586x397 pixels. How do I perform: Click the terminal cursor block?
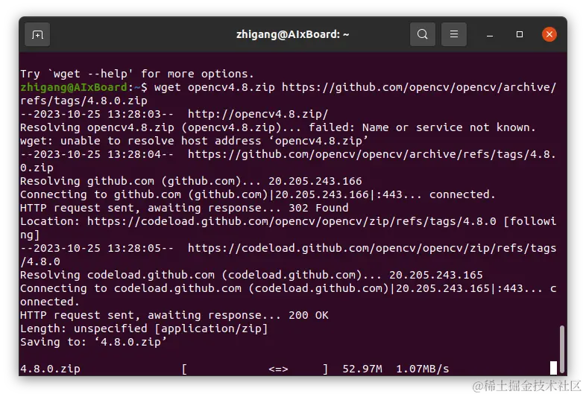click(553, 368)
